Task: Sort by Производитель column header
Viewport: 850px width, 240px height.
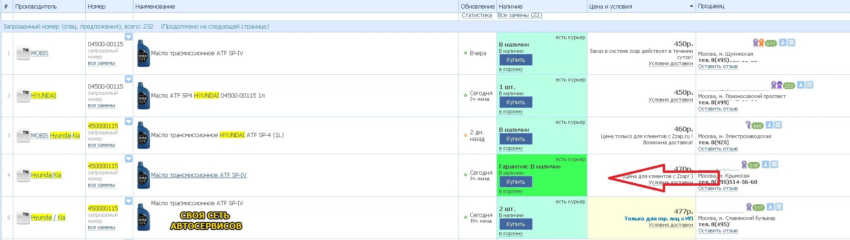Action: [36, 7]
